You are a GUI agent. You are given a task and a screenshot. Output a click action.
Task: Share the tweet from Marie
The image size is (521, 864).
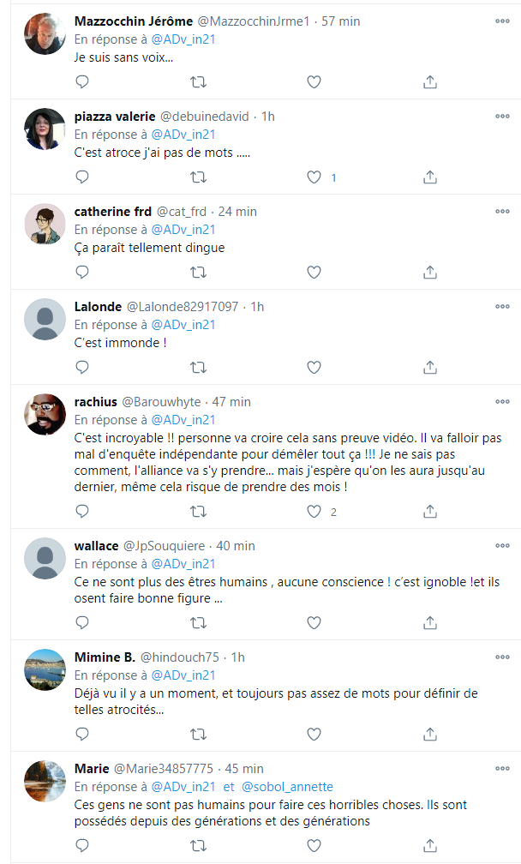point(430,845)
